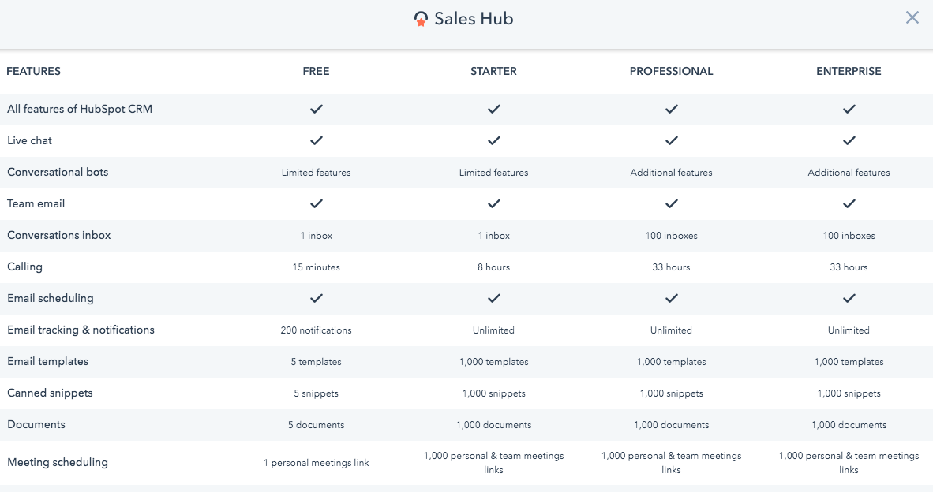Expand the Conversational bots feature row
The width and height of the screenshot is (933, 492).
click(x=57, y=172)
